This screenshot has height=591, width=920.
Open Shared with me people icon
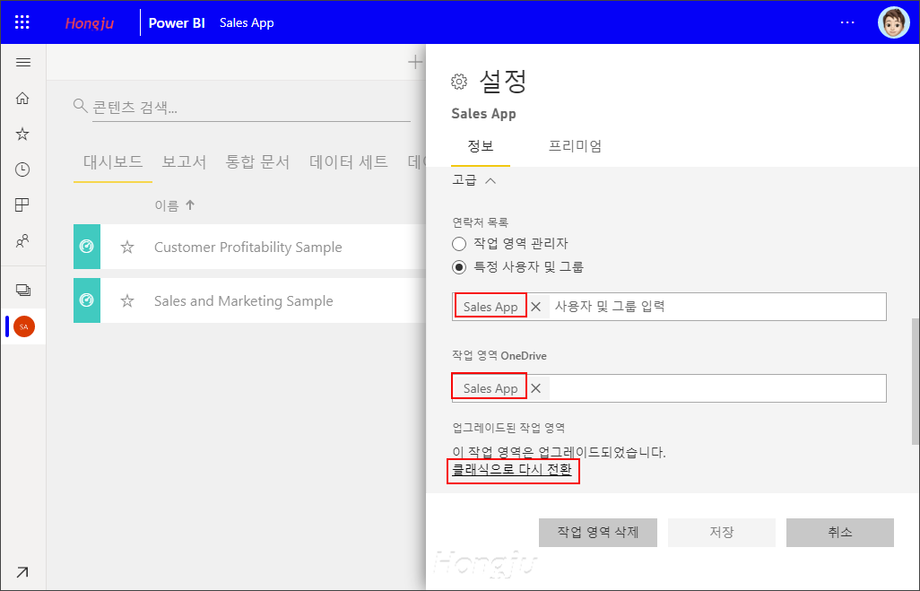pos(22,240)
